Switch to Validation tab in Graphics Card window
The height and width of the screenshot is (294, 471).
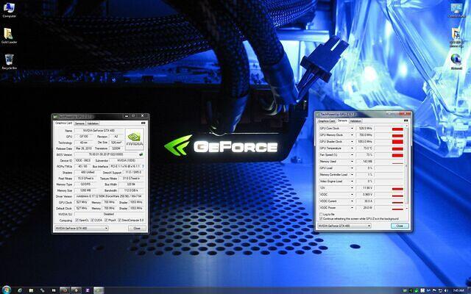coord(93,123)
